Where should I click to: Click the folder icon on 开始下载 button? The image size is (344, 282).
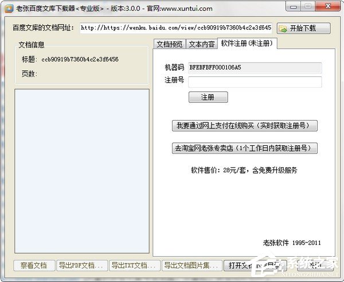[283, 28]
